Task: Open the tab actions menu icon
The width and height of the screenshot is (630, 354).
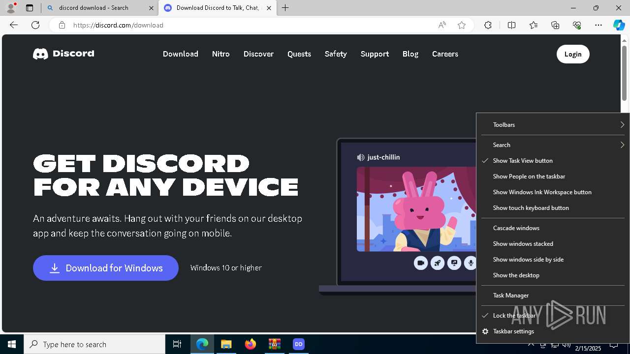Action: coord(30,8)
